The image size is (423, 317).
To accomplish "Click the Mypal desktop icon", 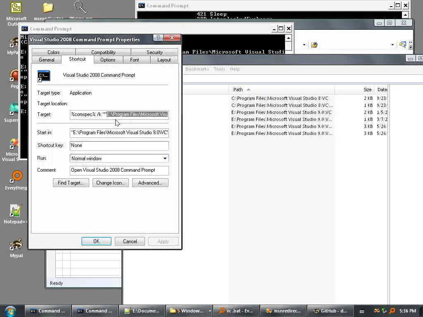I will pyautogui.click(x=16, y=248).
